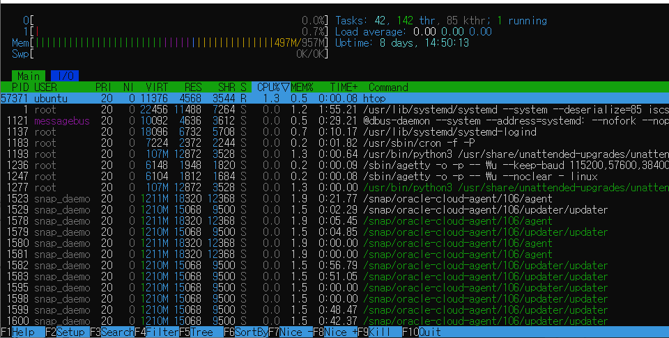669x338 pixels.
Task: Click the S state column header
Action: click(x=243, y=87)
